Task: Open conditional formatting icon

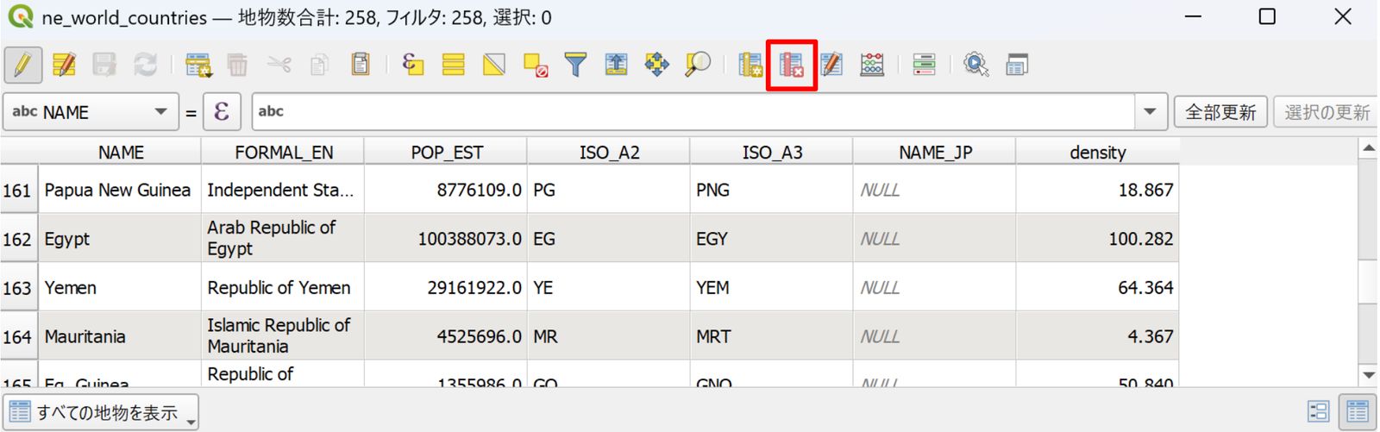Action: [x=925, y=65]
